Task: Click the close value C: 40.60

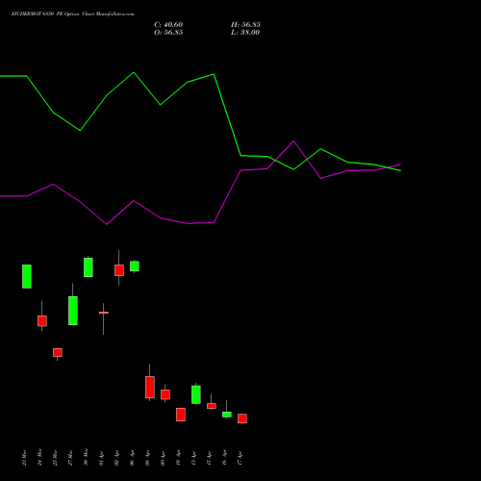Action: tap(168, 25)
